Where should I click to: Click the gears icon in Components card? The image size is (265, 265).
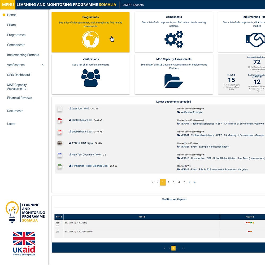tap(174, 39)
